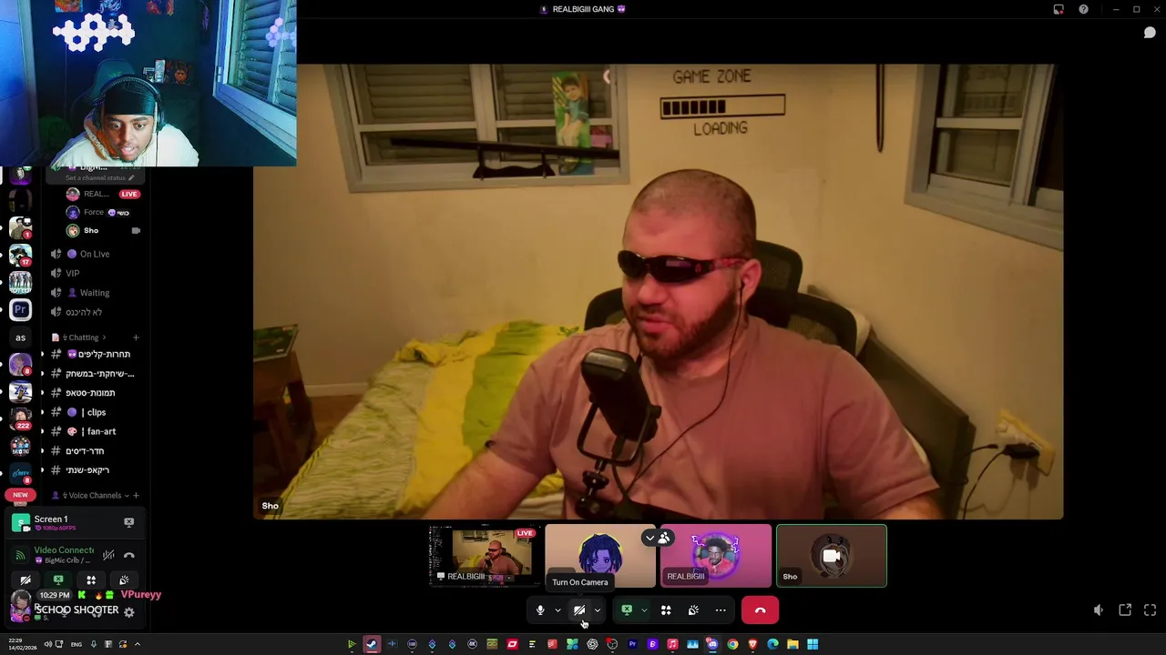Open microphone input options arrow
1166x655 pixels.
click(x=557, y=610)
